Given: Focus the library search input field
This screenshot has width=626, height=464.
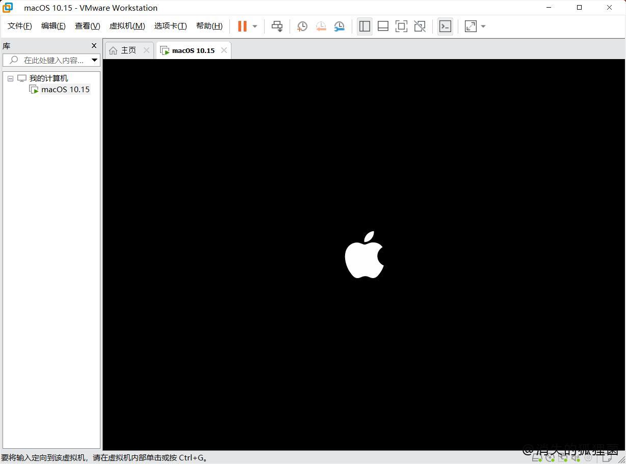Looking at the screenshot, I should (46, 60).
